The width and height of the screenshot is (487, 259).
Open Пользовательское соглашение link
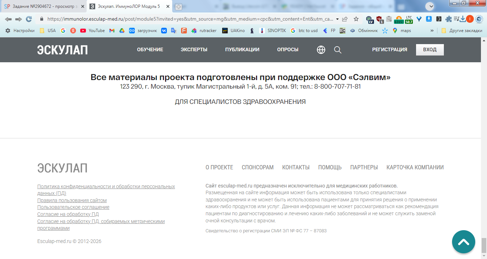click(73, 207)
